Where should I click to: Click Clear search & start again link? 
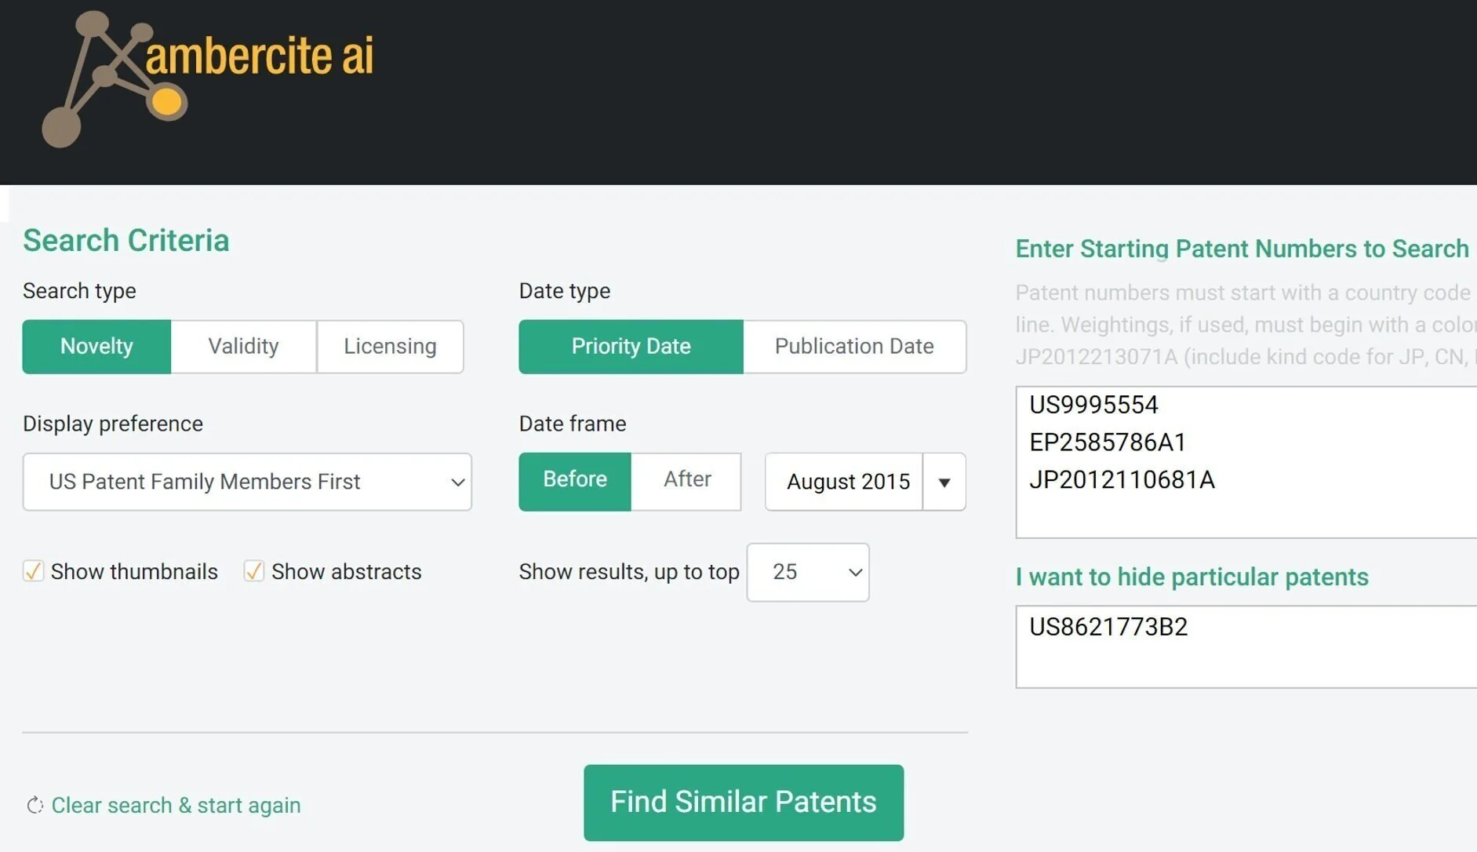(176, 806)
